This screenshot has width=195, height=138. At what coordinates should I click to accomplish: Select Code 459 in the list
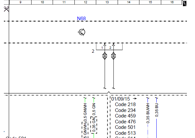[125, 116]
